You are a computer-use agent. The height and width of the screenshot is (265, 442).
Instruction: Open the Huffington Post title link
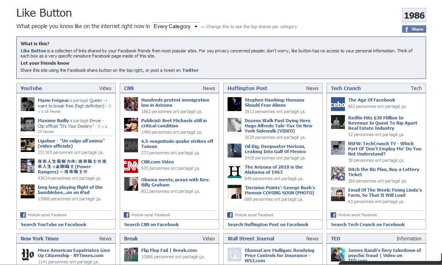coord(247,88)
